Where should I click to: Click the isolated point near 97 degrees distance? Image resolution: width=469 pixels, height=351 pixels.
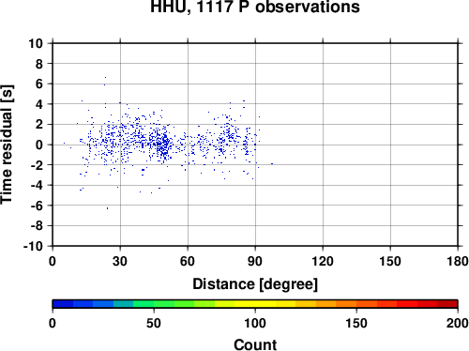point(272,163)
